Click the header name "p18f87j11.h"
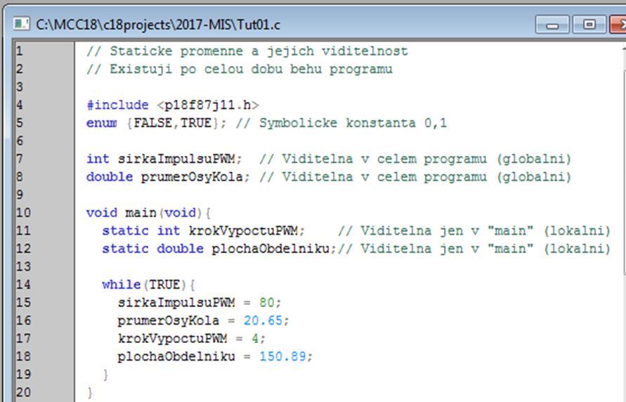The image size is (626, 402). 208,105
